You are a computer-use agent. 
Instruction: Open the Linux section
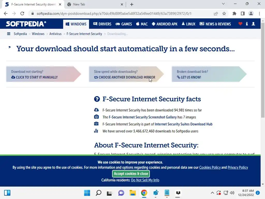pyautogui.click(x=188, y=24)
